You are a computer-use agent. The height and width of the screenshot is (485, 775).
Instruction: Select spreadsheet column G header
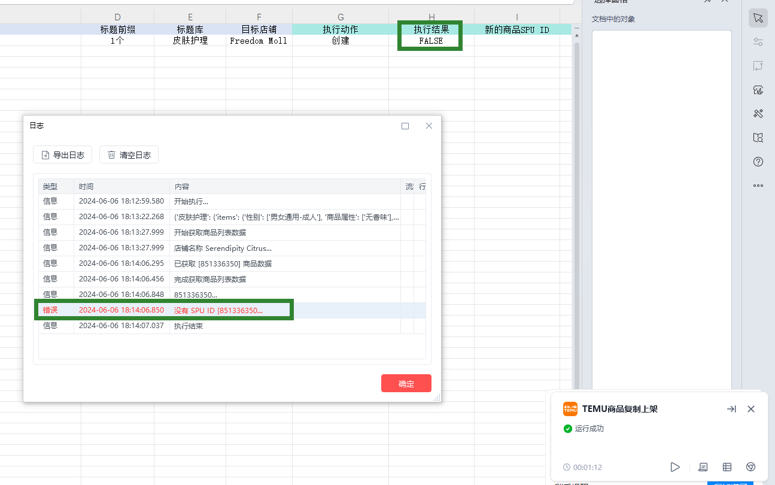point(341,17)
